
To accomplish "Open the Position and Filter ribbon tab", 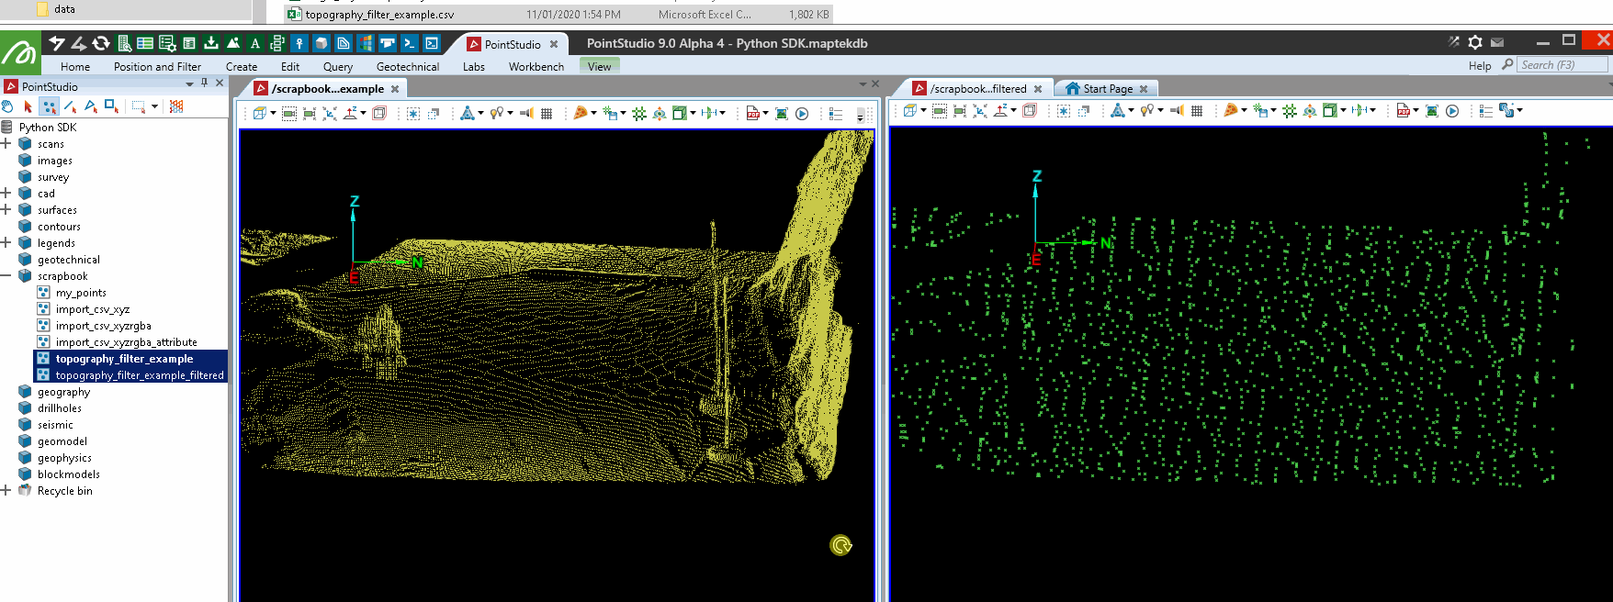I will [157, 67].
